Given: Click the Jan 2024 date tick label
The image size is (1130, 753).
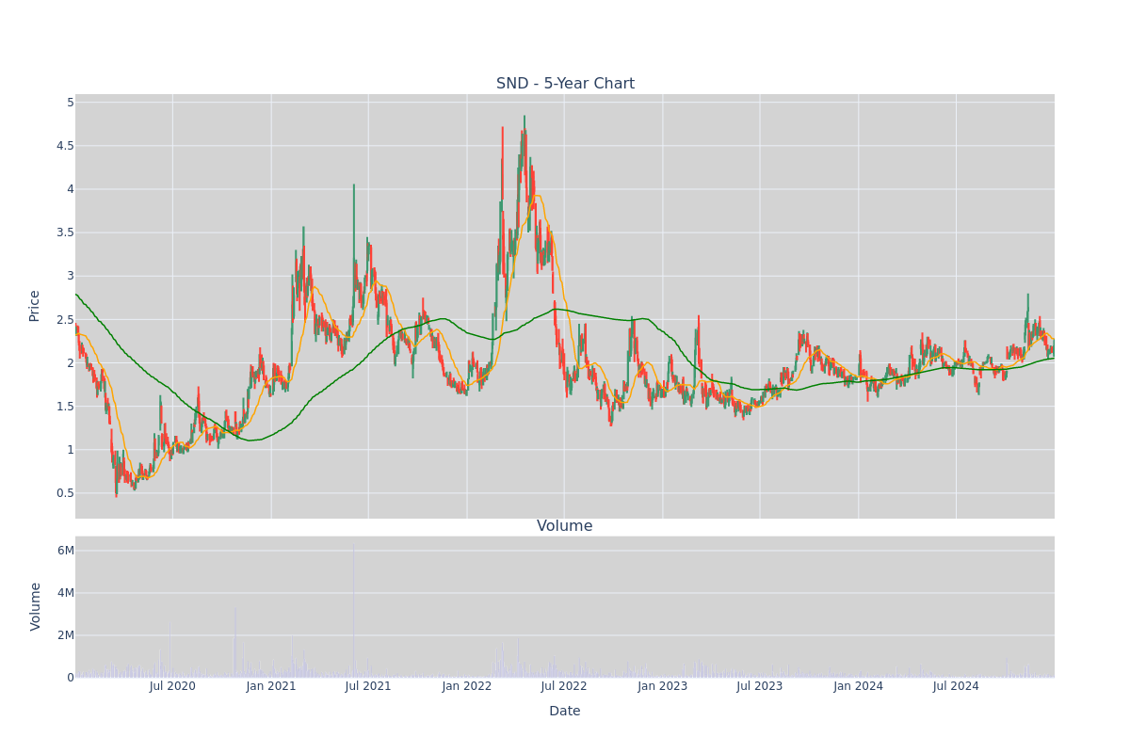Looking at the screenshot, I should tap(859, 686).
